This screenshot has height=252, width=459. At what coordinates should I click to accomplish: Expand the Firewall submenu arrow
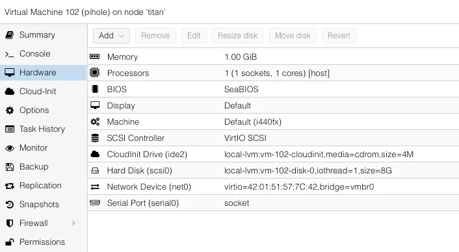pyautogui.click(x=73, y=223)
